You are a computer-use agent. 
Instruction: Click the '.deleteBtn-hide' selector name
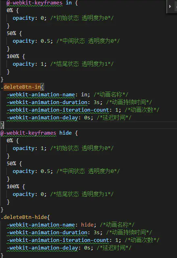click(x=24, y=217)
